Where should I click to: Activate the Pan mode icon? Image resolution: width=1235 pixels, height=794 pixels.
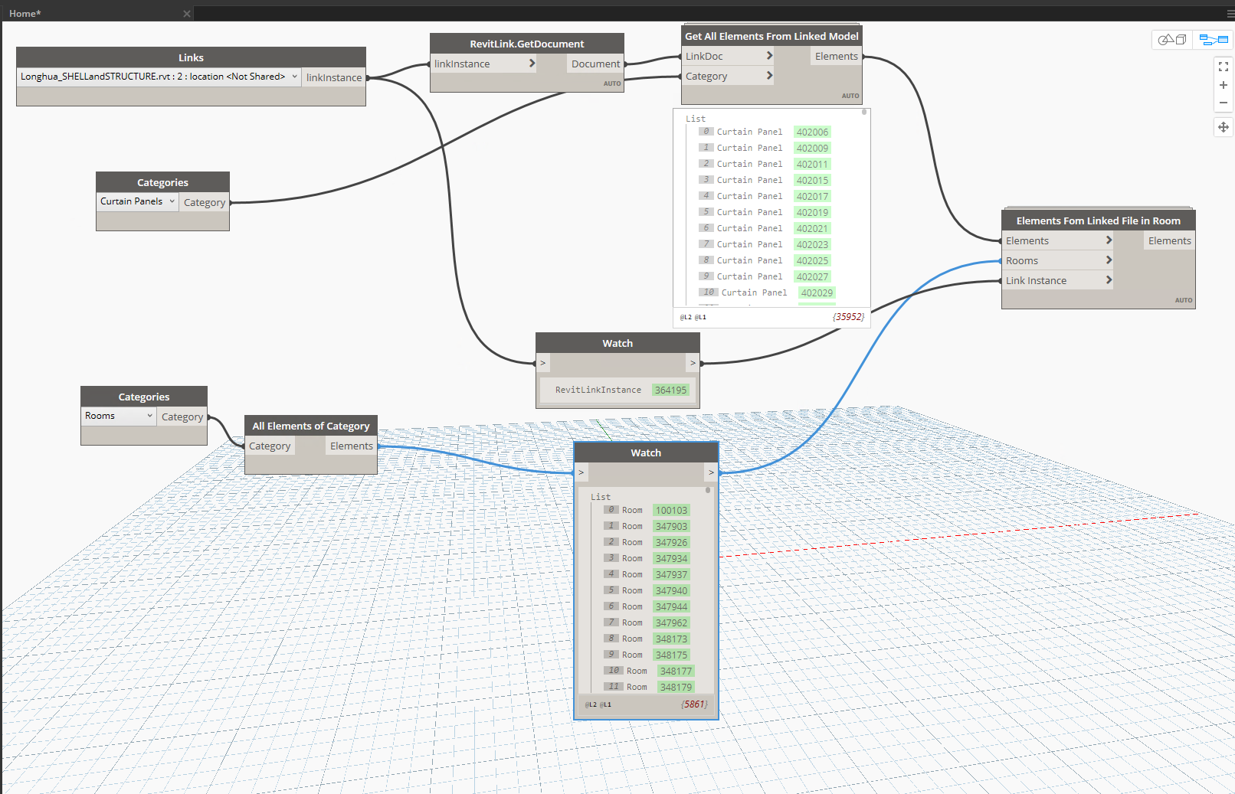pos(1224,127)
